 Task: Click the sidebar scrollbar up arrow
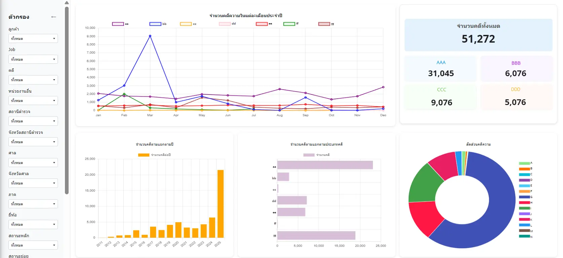67,3
